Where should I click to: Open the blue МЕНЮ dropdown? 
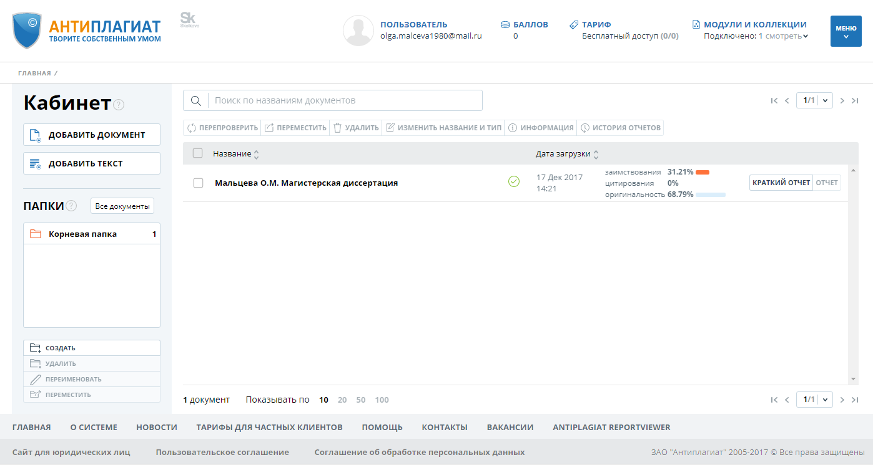click(846, 31)
